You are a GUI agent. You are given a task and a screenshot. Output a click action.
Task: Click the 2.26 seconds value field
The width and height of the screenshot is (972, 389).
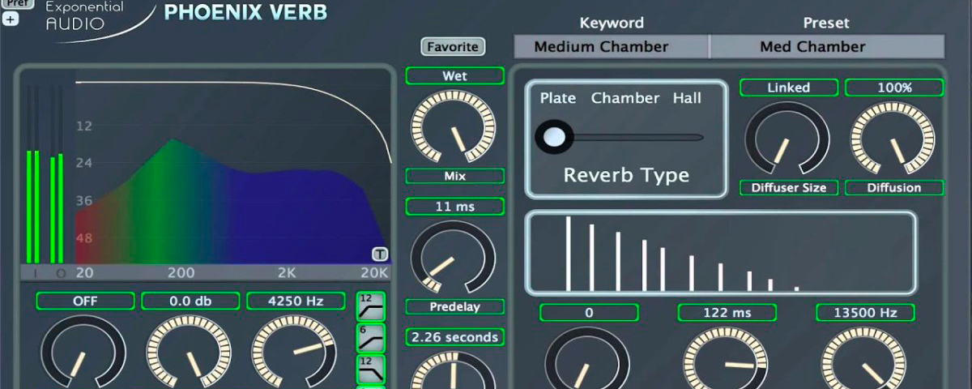point(454,337)
